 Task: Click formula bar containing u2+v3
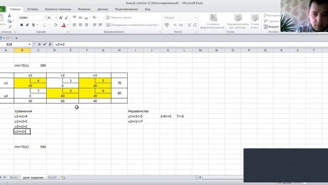[x=190, y=44]
